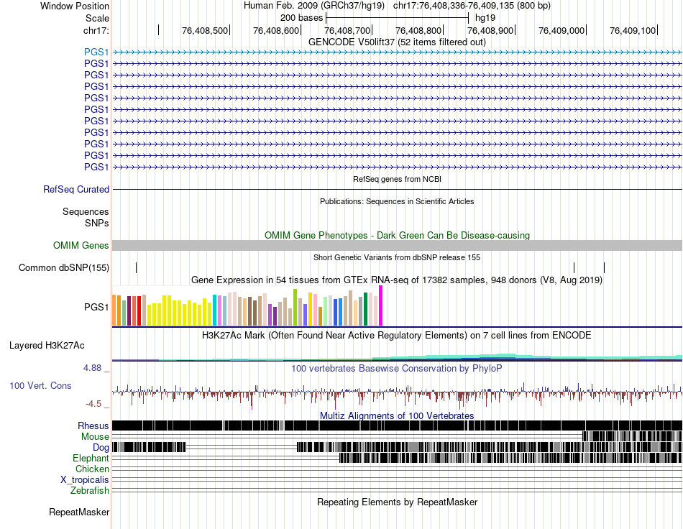The width and height of the screenshot is (683, 529).
Task: Click the OMIM Gene Phenotypes green title
Action: point(397,236)
